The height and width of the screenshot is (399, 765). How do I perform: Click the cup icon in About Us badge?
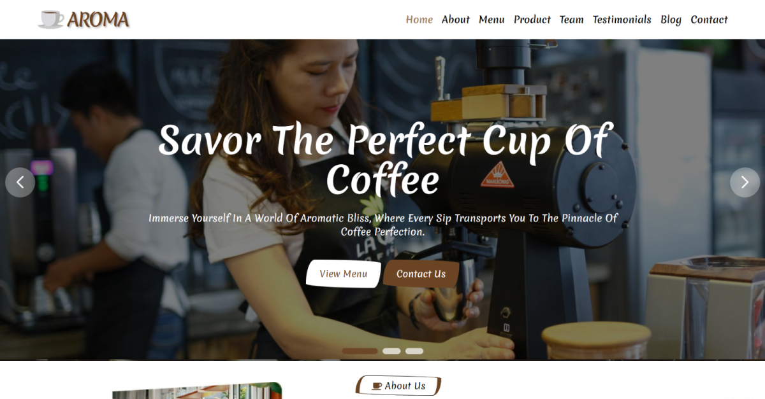(377, 386)
